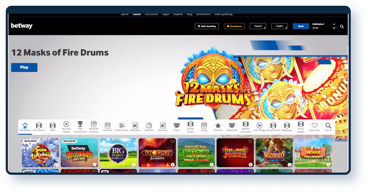Image resolution: width=368 pixels, height=192 pixels.
Task: Open the Roulette category
Action: (149, 127)
